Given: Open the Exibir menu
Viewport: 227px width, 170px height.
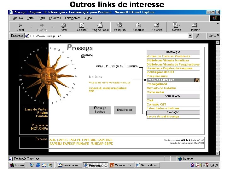Looking at the screenshot, I should point(42,18).
